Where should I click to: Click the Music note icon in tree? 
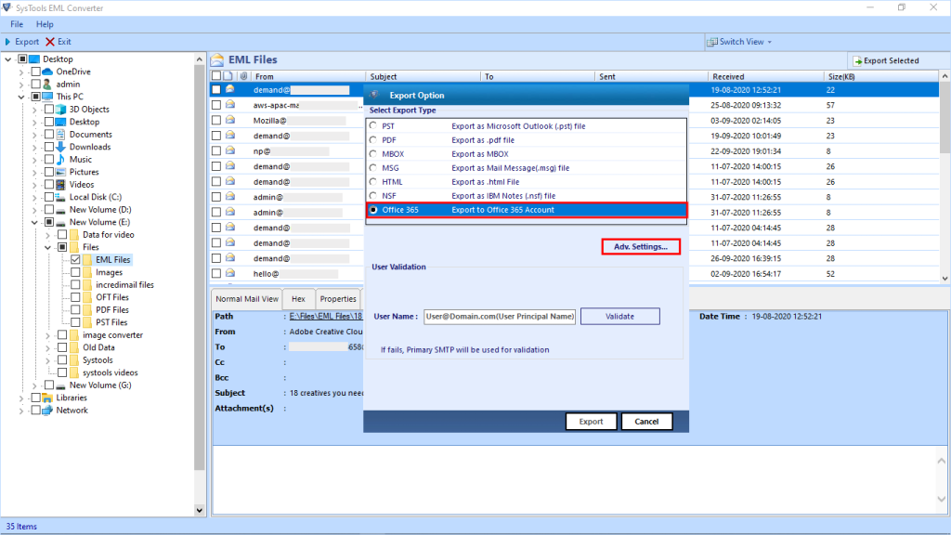60,160
